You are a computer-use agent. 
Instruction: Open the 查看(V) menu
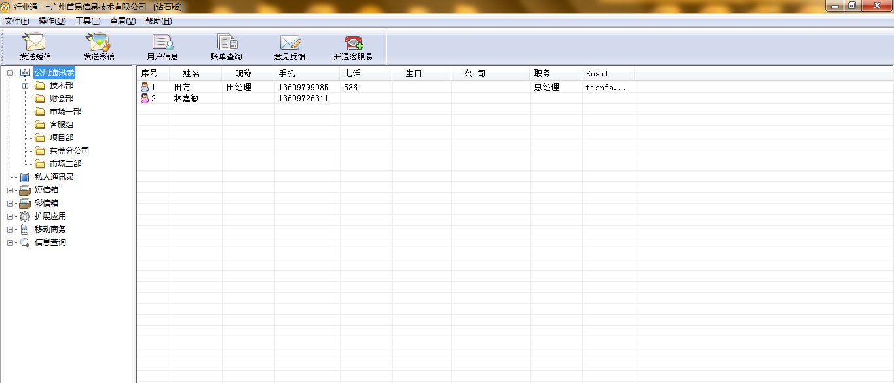(122, 21)
